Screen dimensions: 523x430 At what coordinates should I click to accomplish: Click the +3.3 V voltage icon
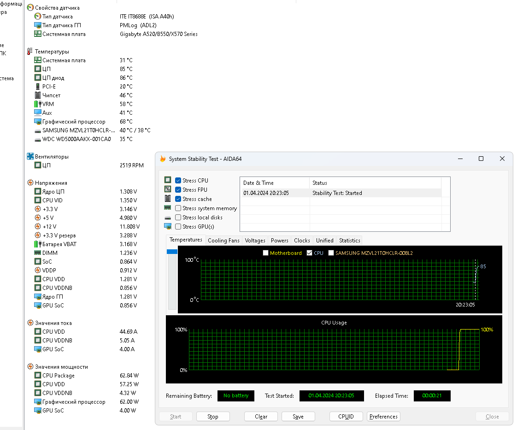38,209
